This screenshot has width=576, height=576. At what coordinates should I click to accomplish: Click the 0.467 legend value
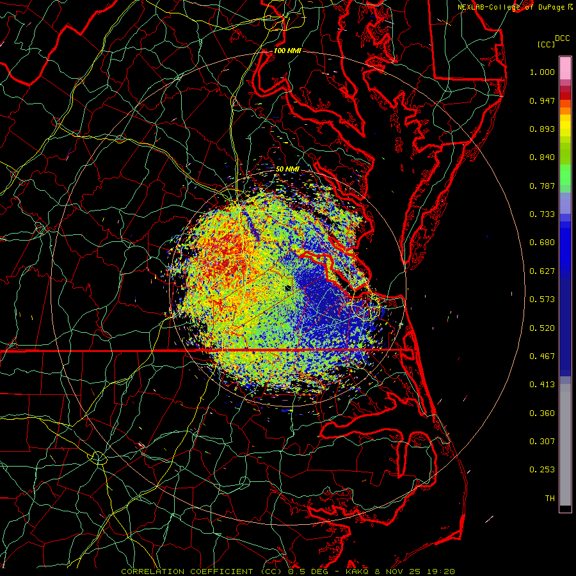point(542,356)
